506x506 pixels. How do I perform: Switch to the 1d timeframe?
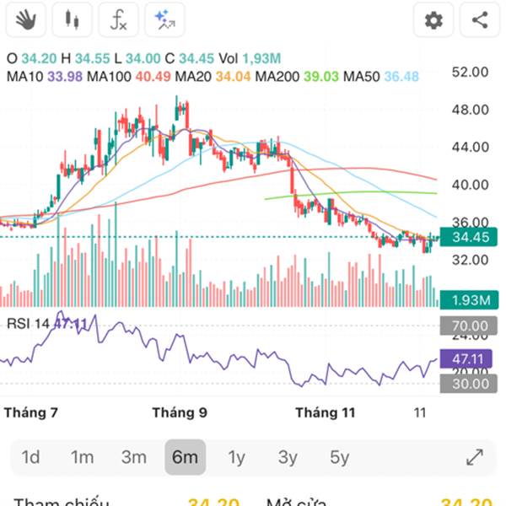(x=31, y=457)
